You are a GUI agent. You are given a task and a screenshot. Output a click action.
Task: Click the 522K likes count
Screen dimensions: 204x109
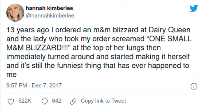pos(25,101)
